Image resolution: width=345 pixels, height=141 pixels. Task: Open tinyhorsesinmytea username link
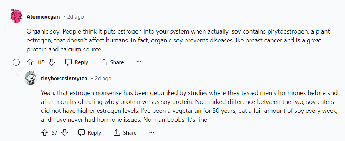point(64,79)
